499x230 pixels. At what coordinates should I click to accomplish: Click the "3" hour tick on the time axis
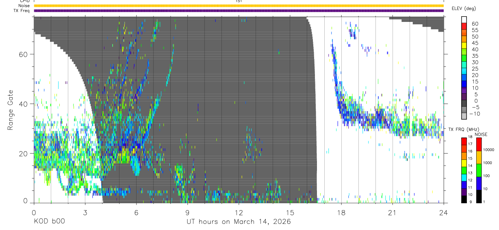(x=85, y=213)
